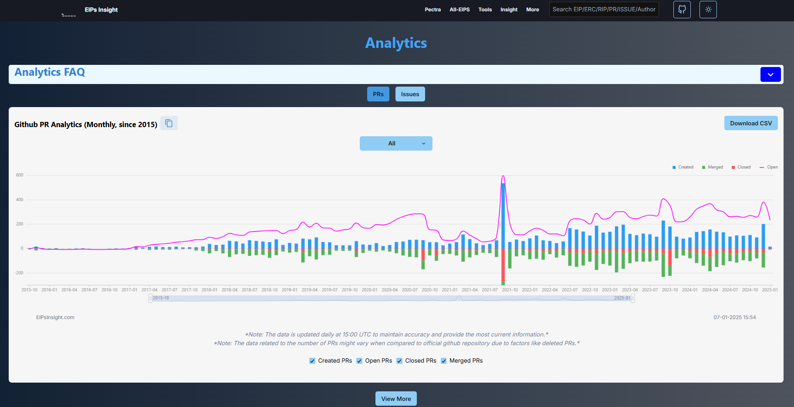The height and width of the screenshot is (407, 794).
Task: Expand the Analytics FAQ chevron
Action: pyautogui.click(x=770, y=74)
